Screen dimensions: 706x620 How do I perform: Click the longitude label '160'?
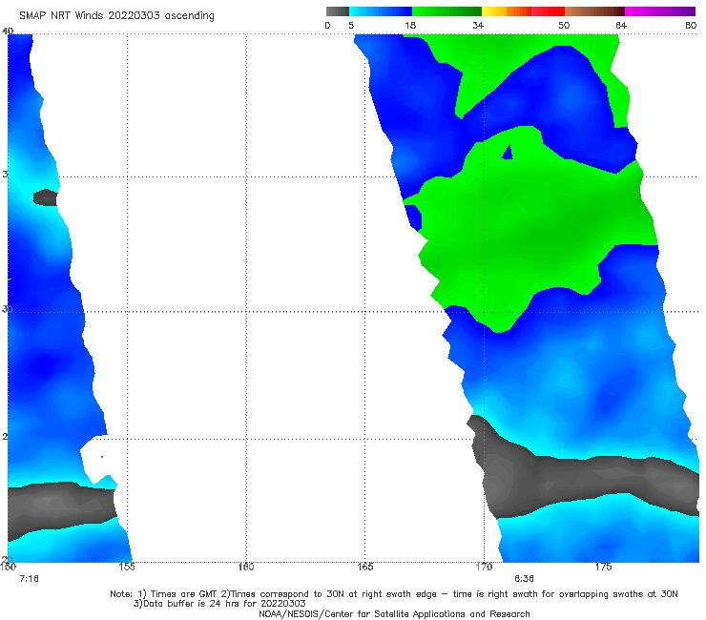pos(246,567)
